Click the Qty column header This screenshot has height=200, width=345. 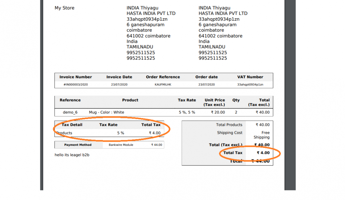coord(236,100)
